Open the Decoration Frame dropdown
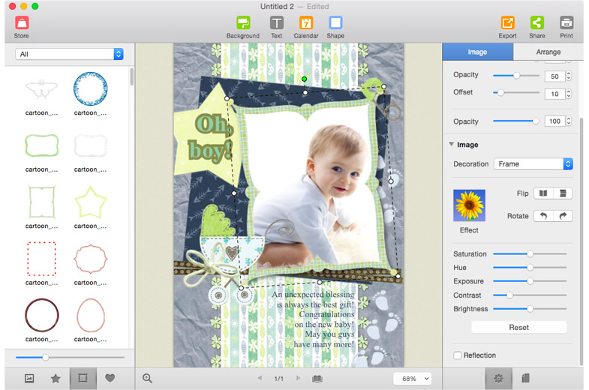This screenshot has width=589, height=390. pyautogui.click(x=533, y=164)
